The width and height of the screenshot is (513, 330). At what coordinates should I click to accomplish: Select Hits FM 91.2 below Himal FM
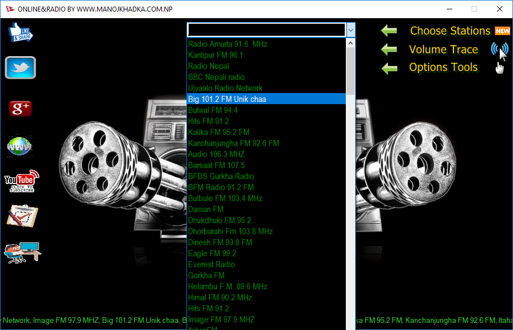pyautogui.click(x=266, y=309)
